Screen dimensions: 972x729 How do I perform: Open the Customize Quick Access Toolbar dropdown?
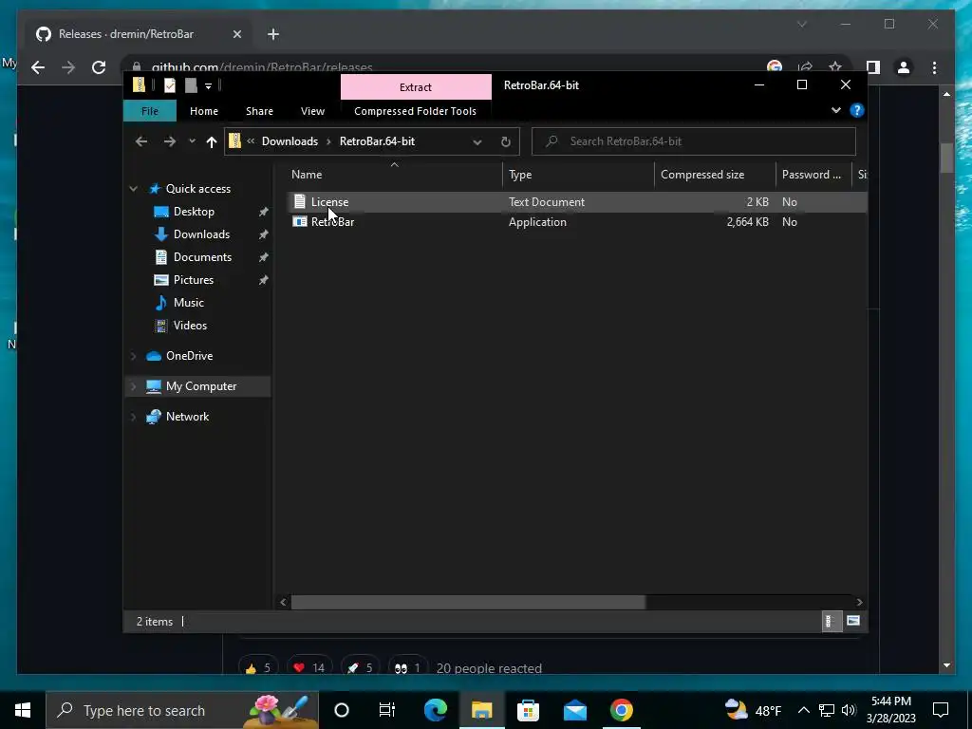[208, 86]
